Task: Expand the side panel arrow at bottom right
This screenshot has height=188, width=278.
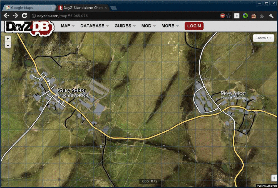Action: (274, 178)
